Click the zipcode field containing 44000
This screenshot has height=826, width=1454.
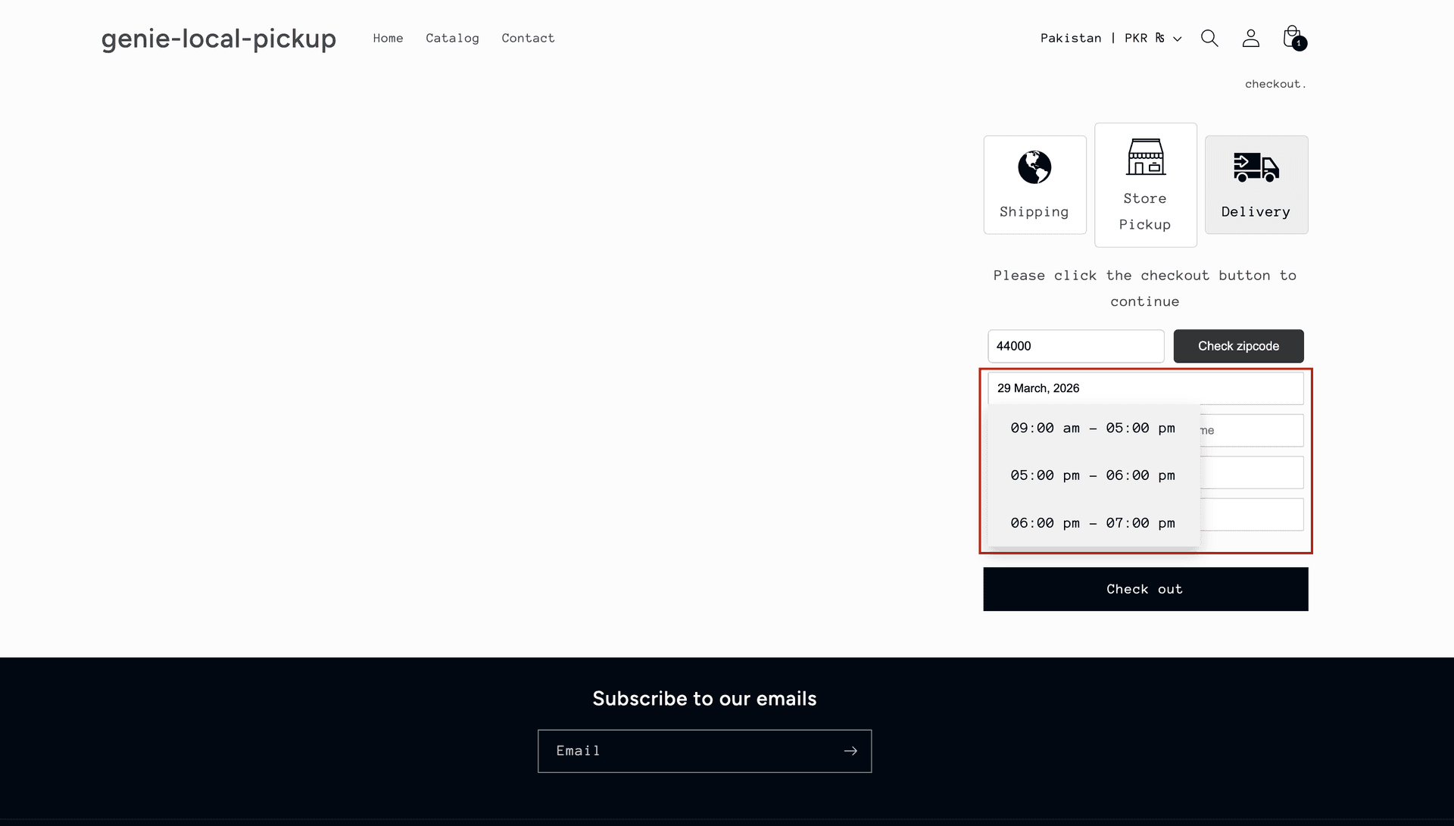coord(1076,346)
